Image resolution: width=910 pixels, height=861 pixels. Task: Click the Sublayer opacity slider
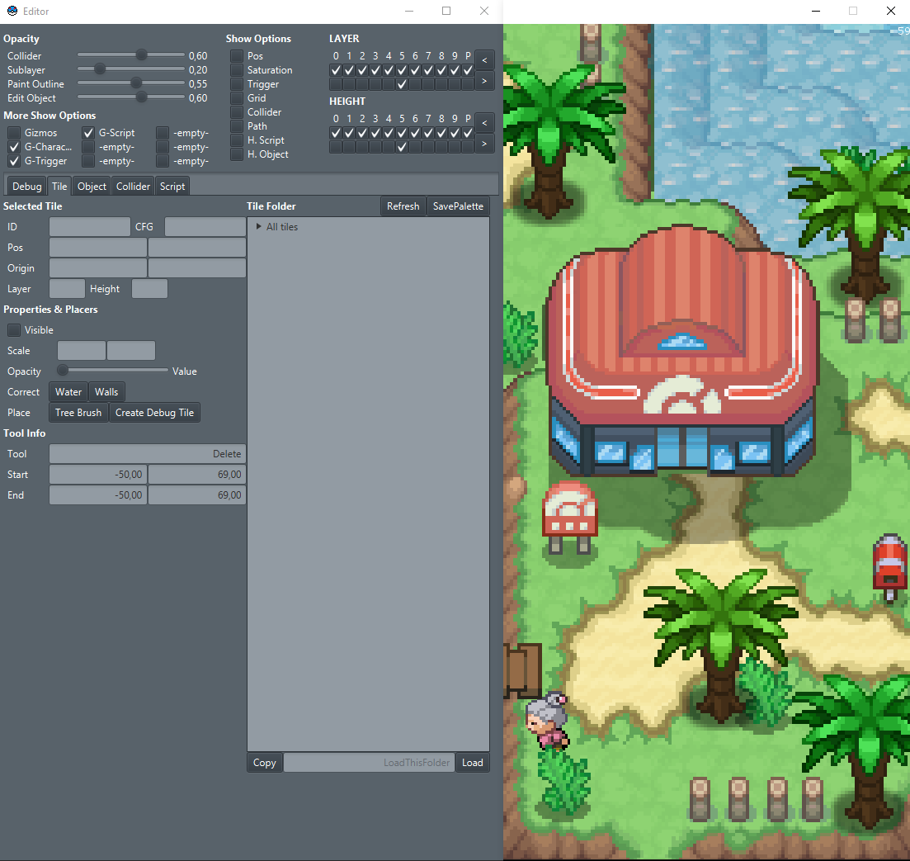point(130,70)
